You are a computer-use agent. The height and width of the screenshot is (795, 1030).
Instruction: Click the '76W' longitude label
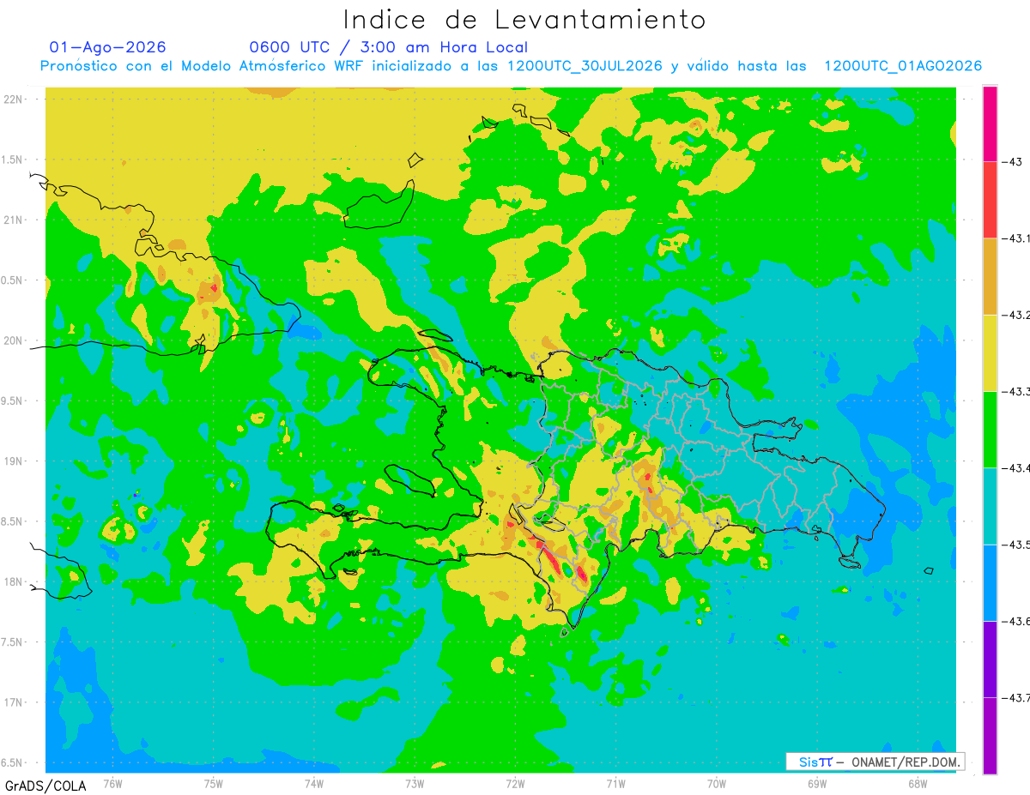tap(112, 783)
